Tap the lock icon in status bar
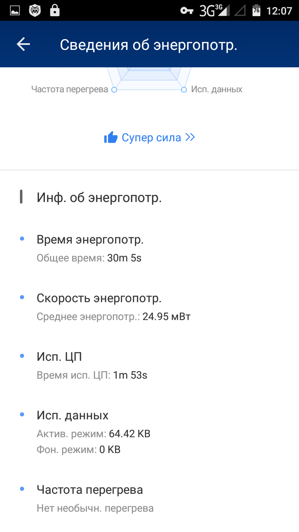Image resolution: width=299 pixels, height=532 pixels. click(54, 11)
